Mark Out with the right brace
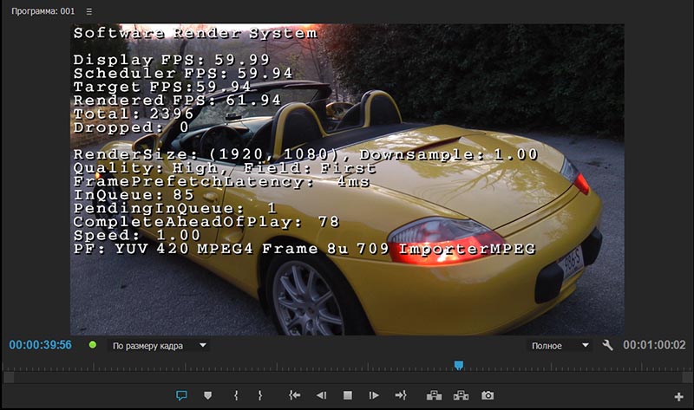 tap(259, 395)
